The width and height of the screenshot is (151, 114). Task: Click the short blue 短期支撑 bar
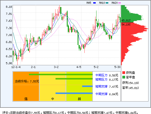(87, 86)
